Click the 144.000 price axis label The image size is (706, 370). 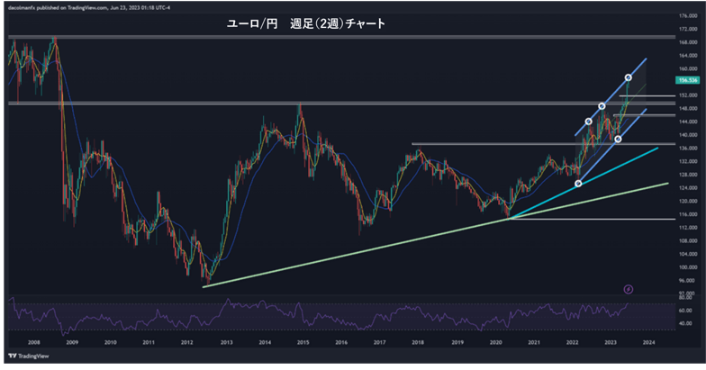(688, 122)
